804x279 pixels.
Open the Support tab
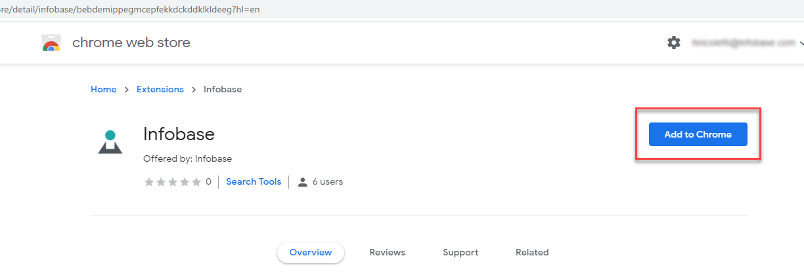tap(460, 253)
